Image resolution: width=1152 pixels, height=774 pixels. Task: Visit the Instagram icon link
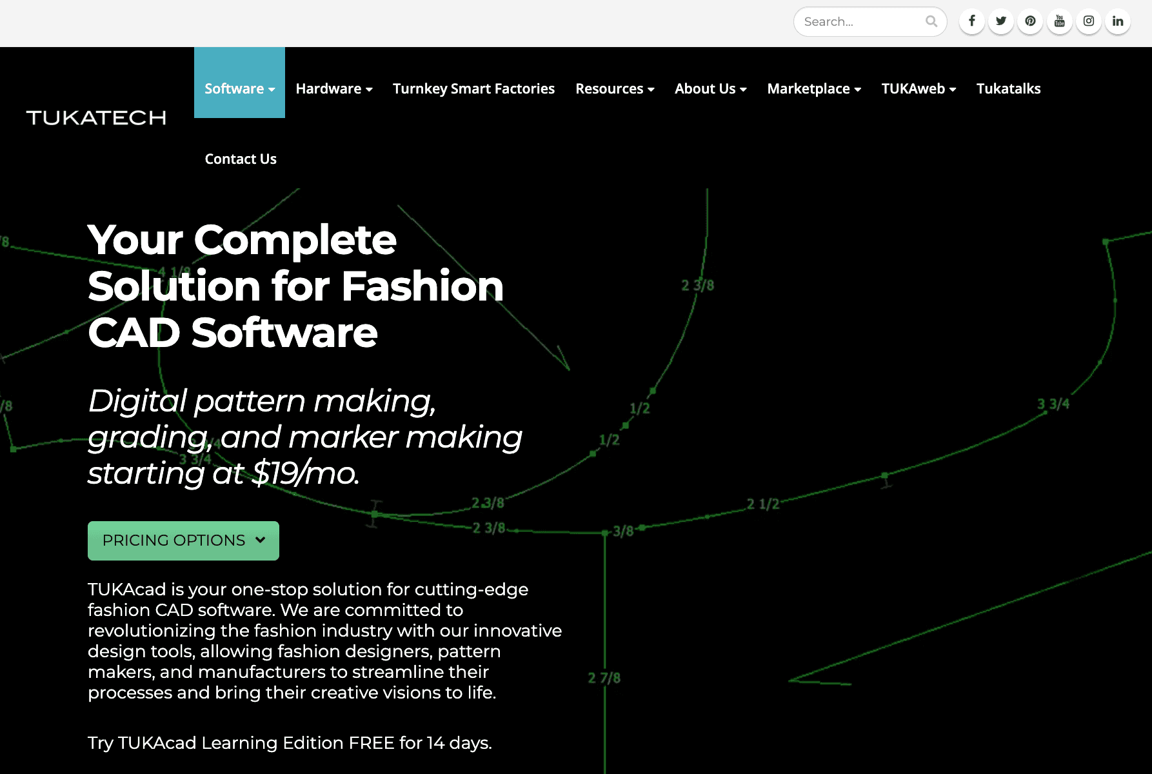1089,21
